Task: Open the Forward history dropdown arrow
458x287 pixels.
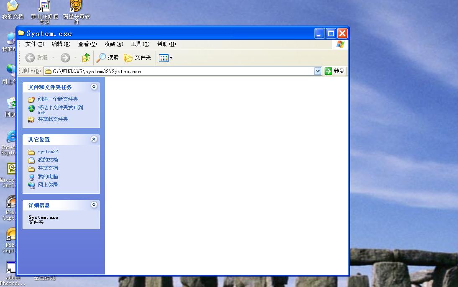Action: click(x=75, y=58)
